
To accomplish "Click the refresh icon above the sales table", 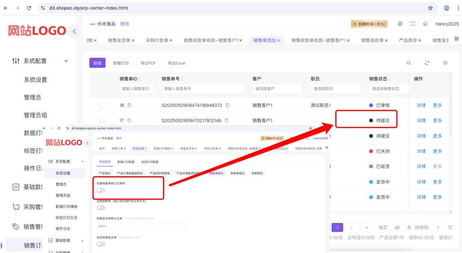I will [427, 63].
